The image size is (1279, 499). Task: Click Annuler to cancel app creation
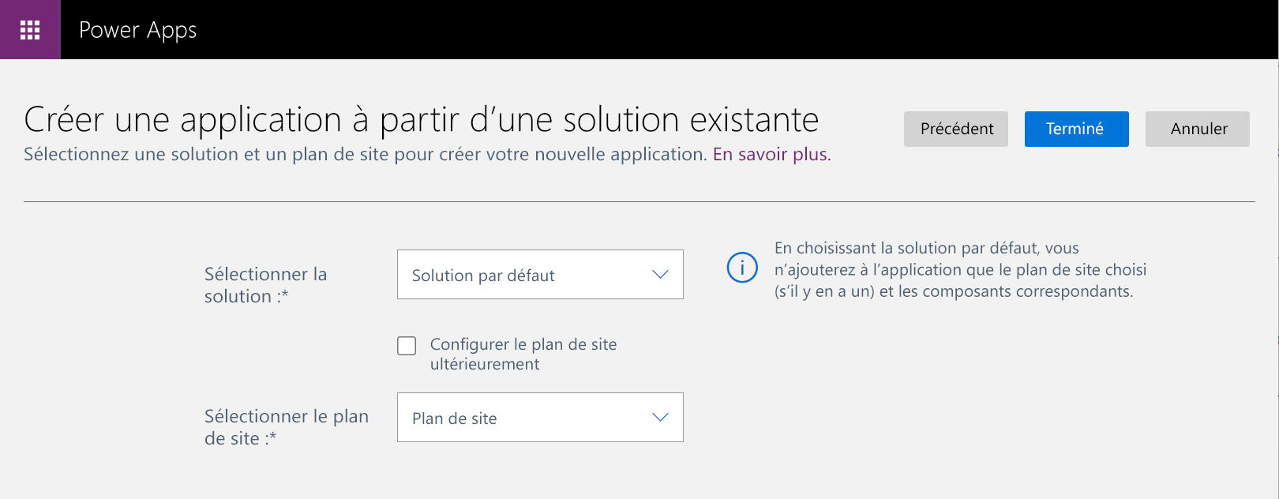[x=1197, y=129]
